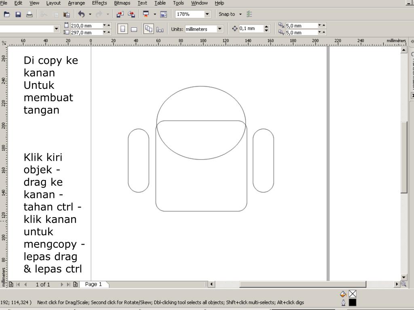Open the Effects menu

pyautogui.click(x=99, y=3)
